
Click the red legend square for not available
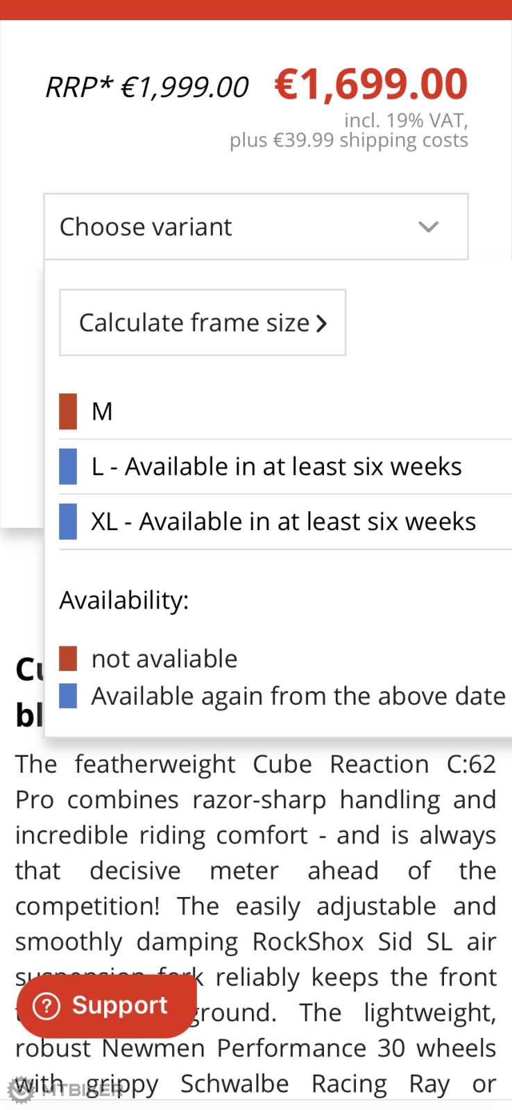(68, 658)
